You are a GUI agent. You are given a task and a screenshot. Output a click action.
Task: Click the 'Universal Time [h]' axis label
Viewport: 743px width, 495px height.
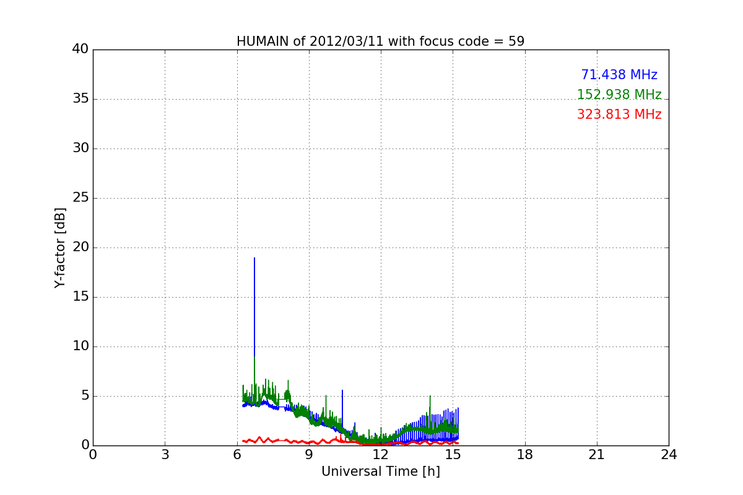pos(380,471)
